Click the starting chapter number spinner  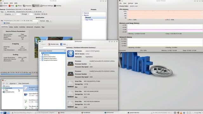(18, 14)
